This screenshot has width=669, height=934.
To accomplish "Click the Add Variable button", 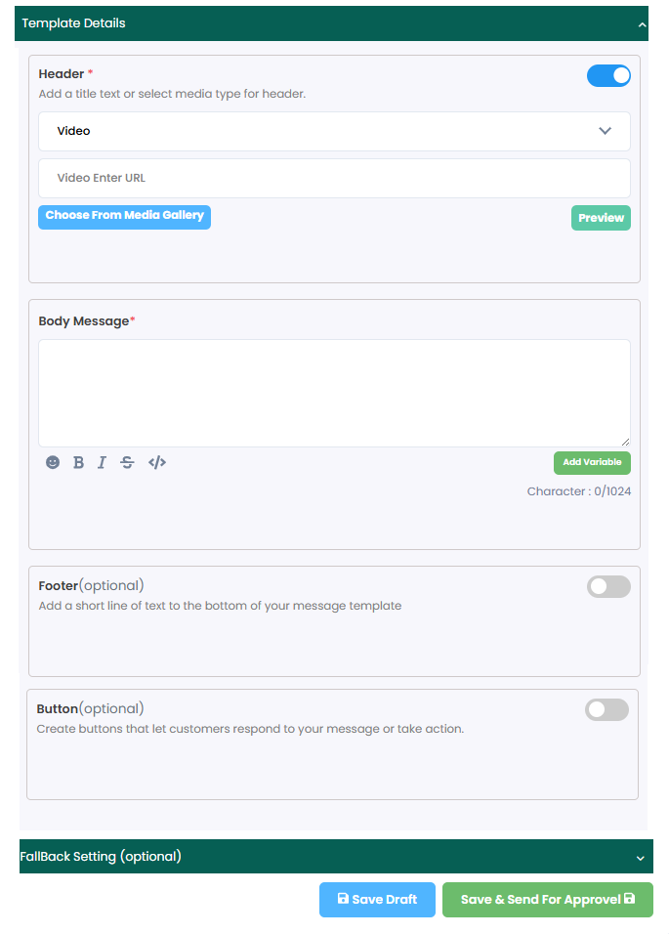I will click(x=592, y=463).
